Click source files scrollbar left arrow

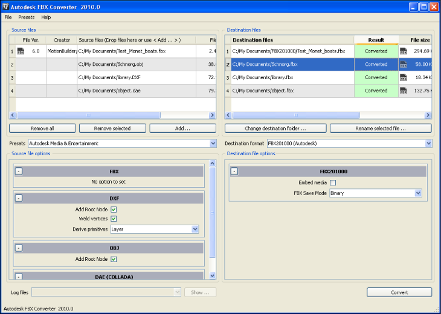(13, 115)
